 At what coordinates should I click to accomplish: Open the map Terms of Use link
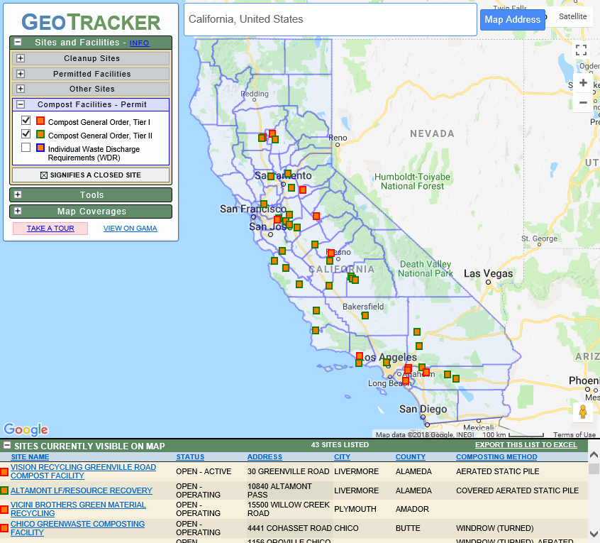[574, 434]
